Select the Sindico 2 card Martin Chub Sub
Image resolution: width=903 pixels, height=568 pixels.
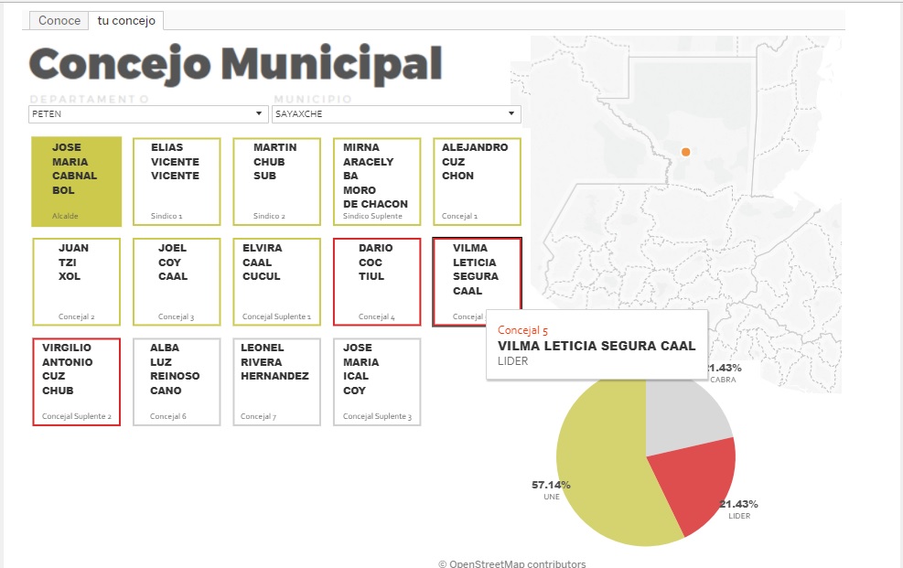277,181
